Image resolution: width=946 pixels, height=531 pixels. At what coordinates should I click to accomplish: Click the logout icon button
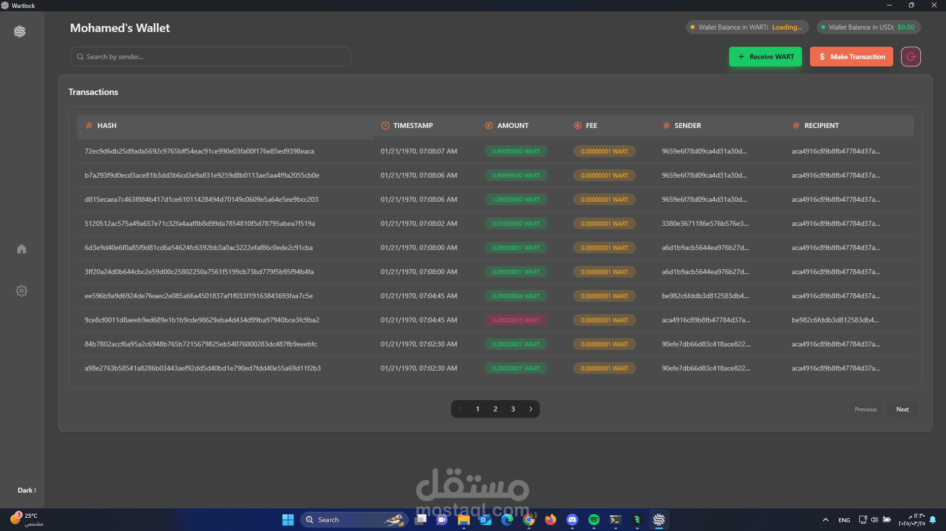(911, 57)
